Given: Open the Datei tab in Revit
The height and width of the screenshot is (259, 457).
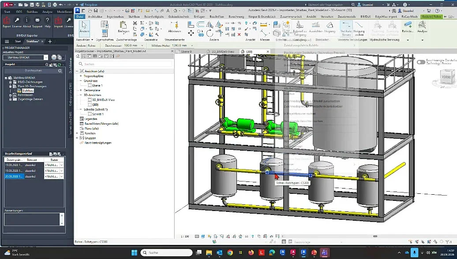Looking at the screenshot, I should 80,17.
